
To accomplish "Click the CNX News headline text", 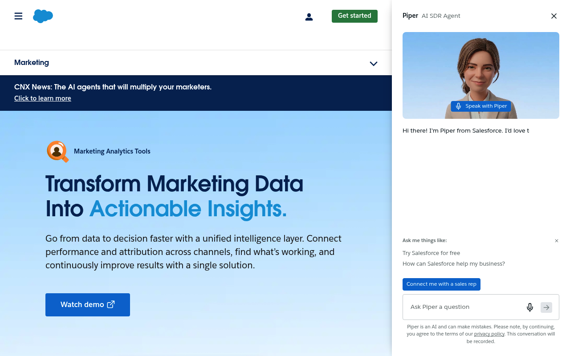I will pyautogui.click(x=113, y=87).
